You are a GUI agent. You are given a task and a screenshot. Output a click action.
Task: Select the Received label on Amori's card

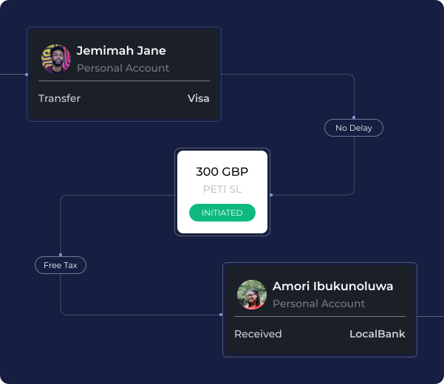pos(258,334)
